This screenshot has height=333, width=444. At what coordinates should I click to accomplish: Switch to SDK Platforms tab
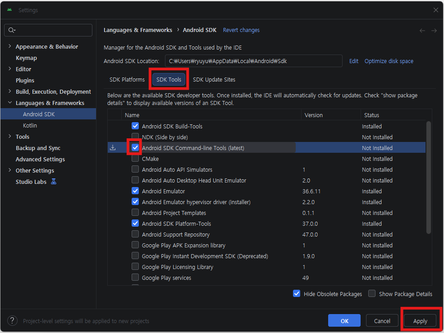point(127,80)
